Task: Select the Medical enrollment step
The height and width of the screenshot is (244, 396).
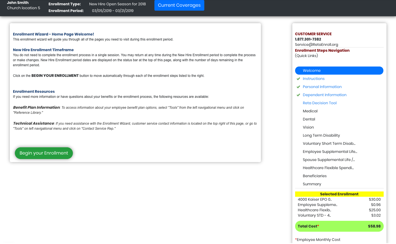Action: (310, 111)
